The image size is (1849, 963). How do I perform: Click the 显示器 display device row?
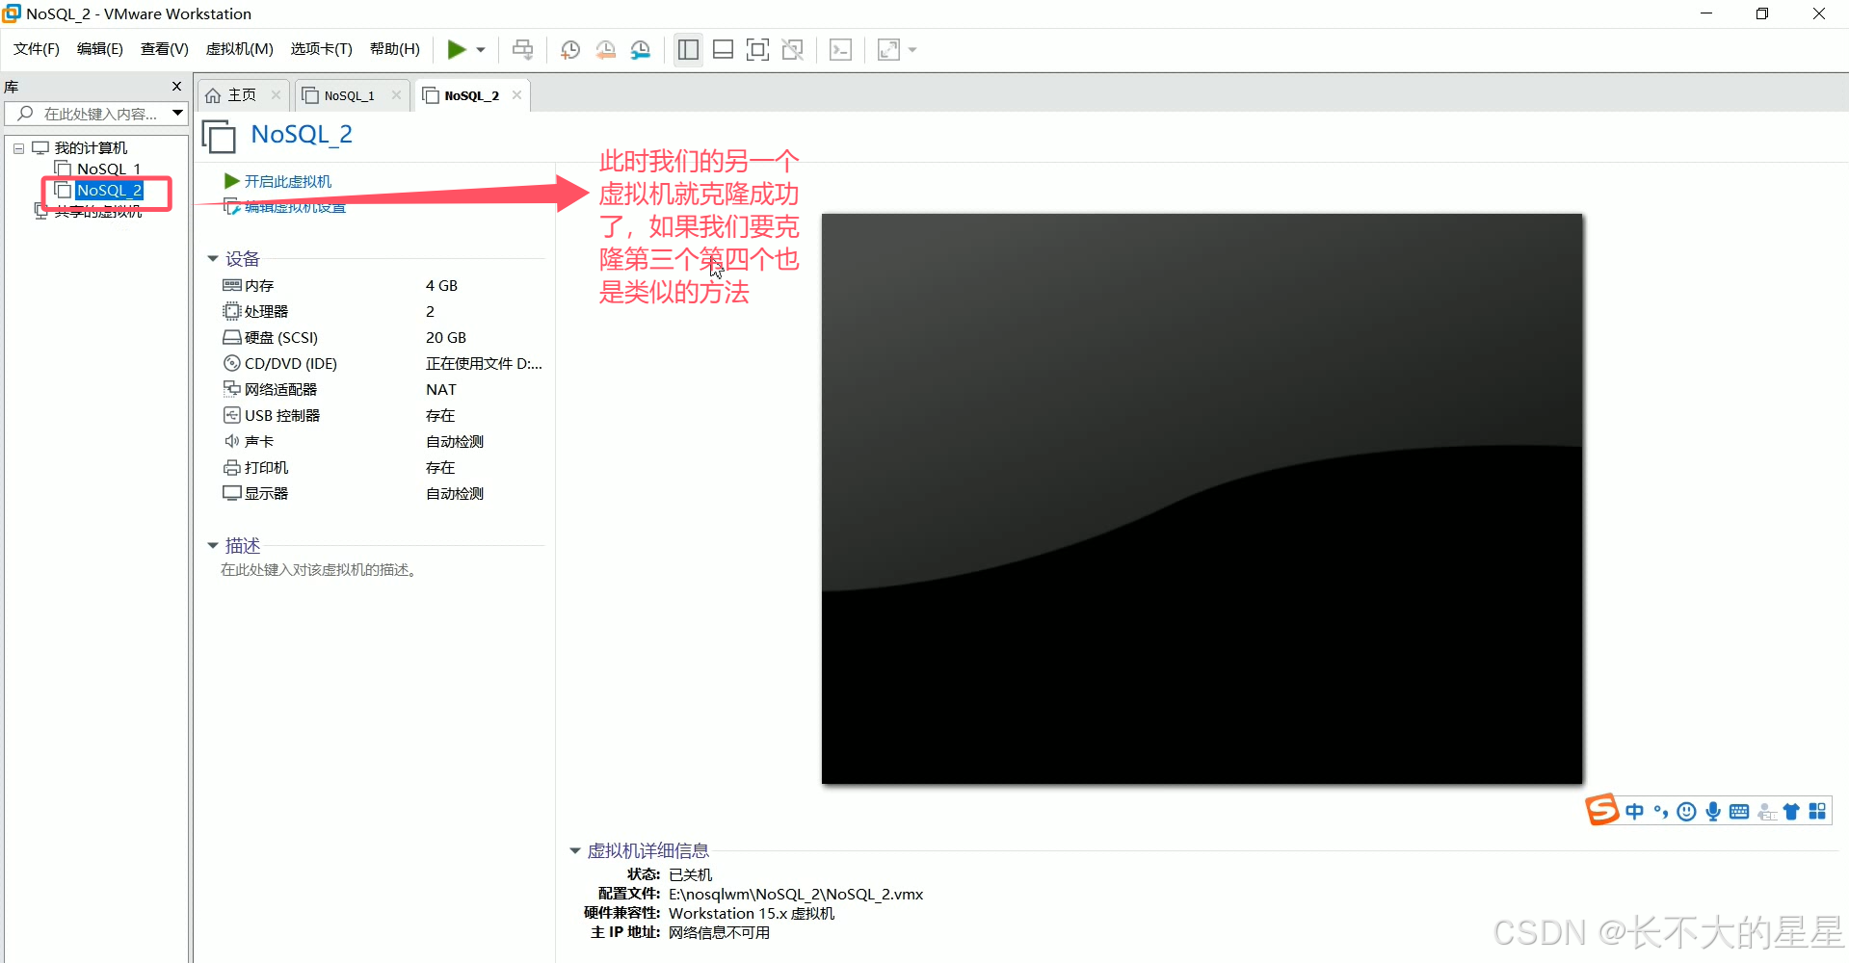(x=382, y=494)
